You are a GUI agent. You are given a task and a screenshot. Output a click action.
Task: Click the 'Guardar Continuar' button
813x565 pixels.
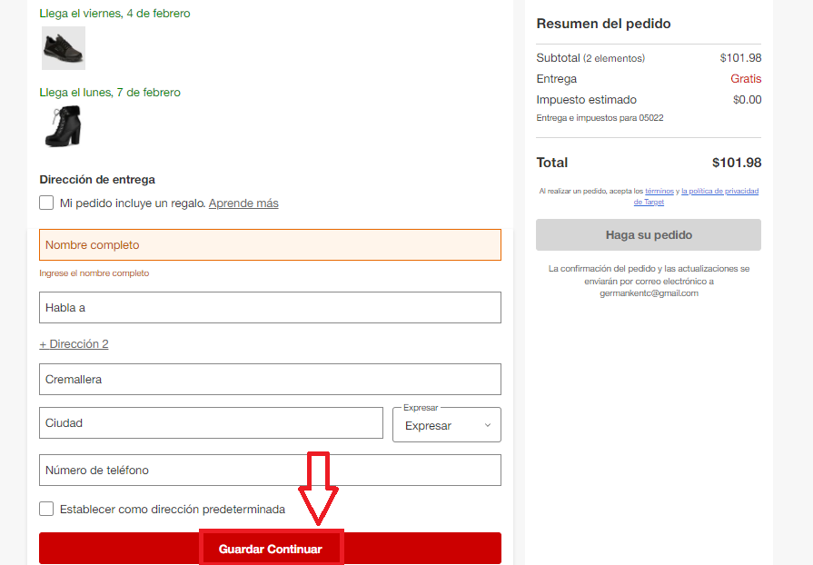(270, 549)
